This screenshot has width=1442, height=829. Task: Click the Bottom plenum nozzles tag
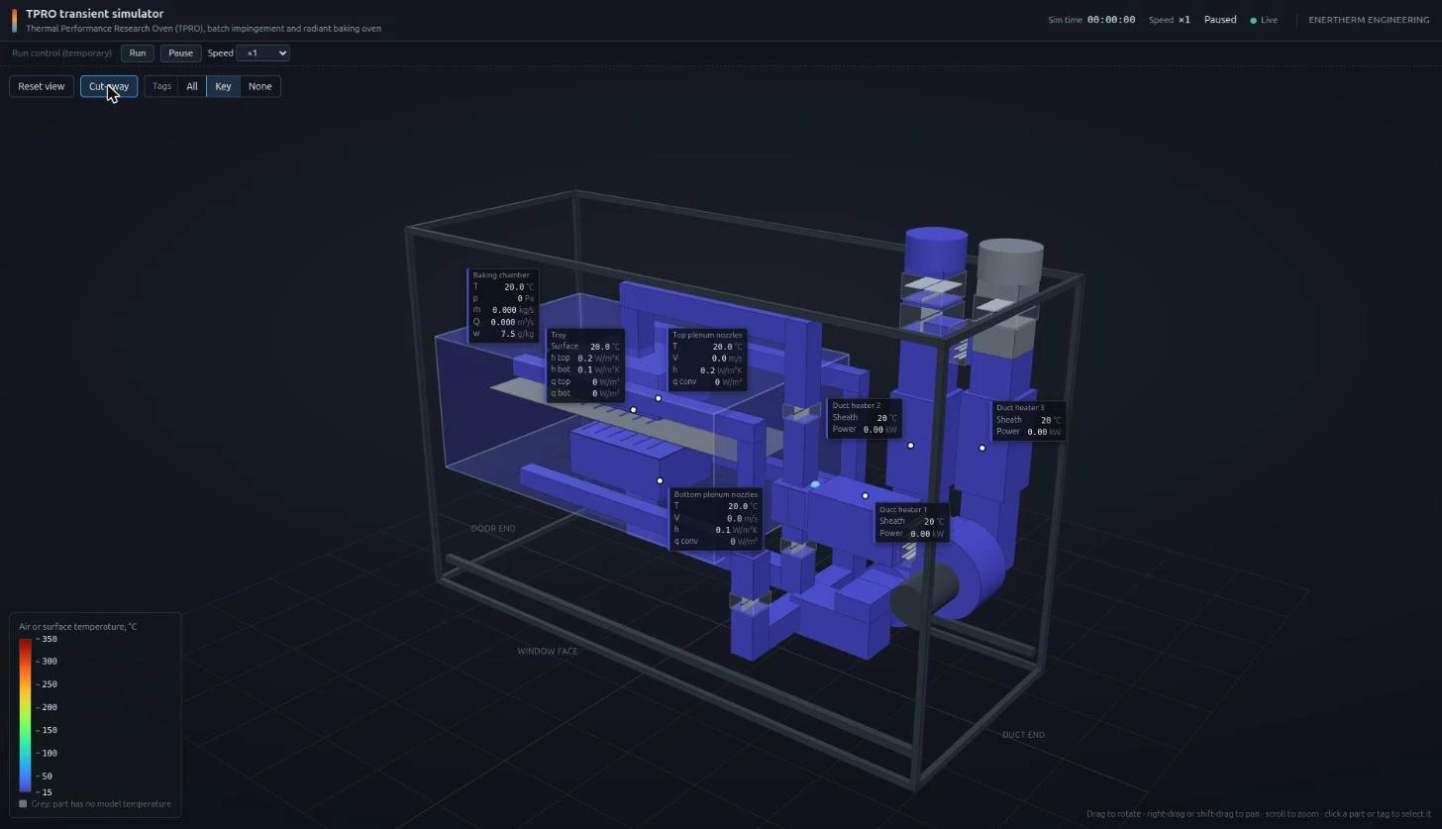click(716, 518)
